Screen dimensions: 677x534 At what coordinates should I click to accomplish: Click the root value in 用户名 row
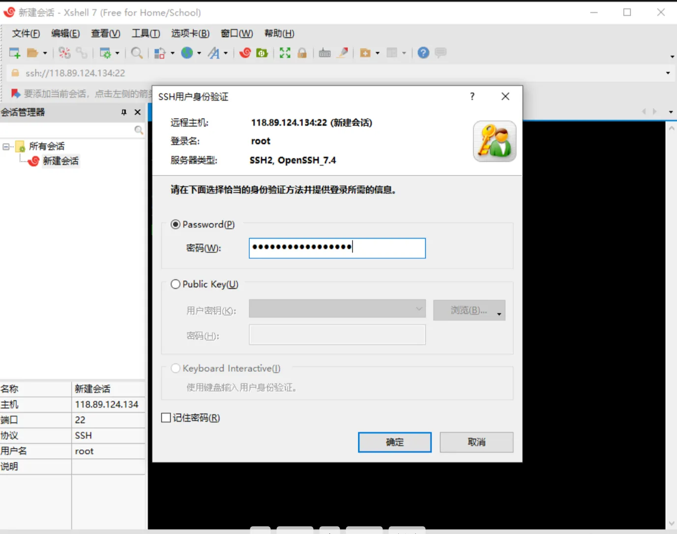point(108,451)
